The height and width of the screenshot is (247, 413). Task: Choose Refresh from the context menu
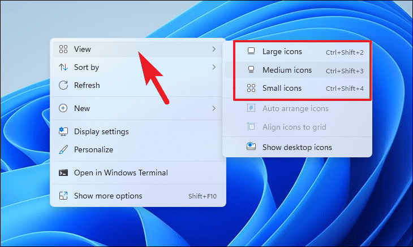coord(138,85)
